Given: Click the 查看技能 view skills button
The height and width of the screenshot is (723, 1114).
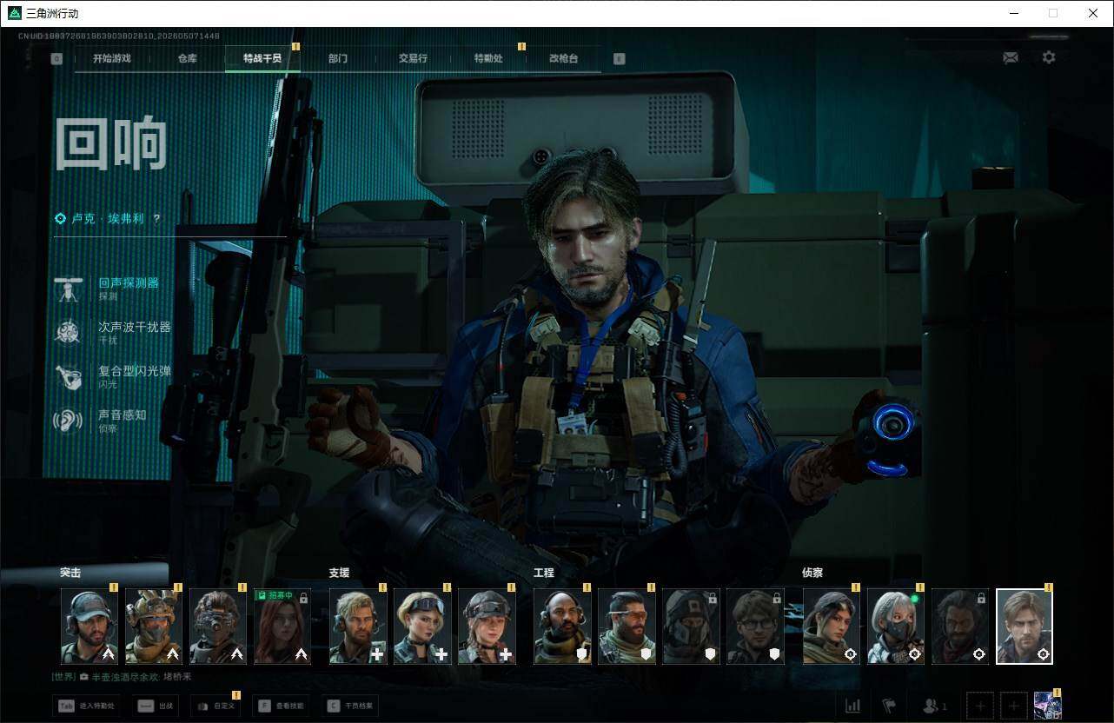Looking at the screenshot, I should [282, 706].
